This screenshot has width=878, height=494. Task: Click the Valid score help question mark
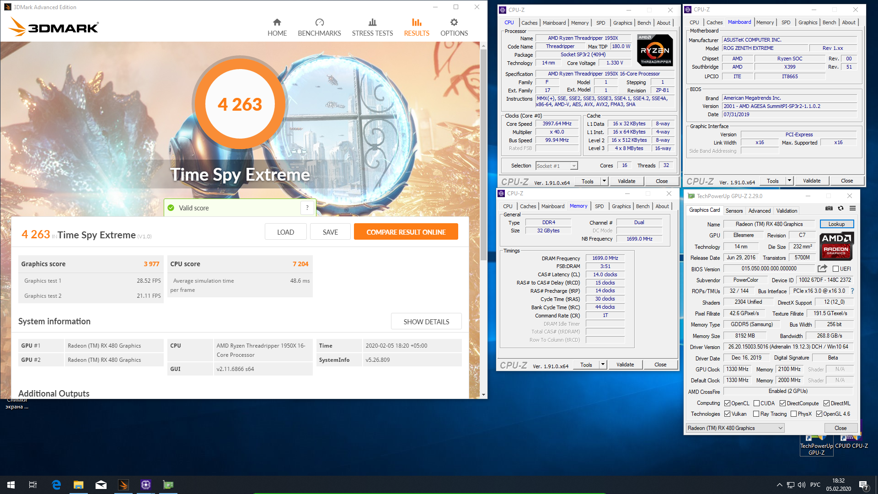coord(307,208)
